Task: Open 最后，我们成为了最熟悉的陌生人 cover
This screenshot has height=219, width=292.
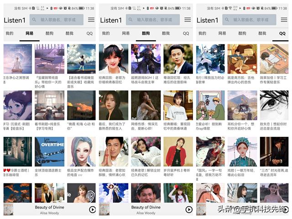Action: pyautogui.click(x=114, y=105)
